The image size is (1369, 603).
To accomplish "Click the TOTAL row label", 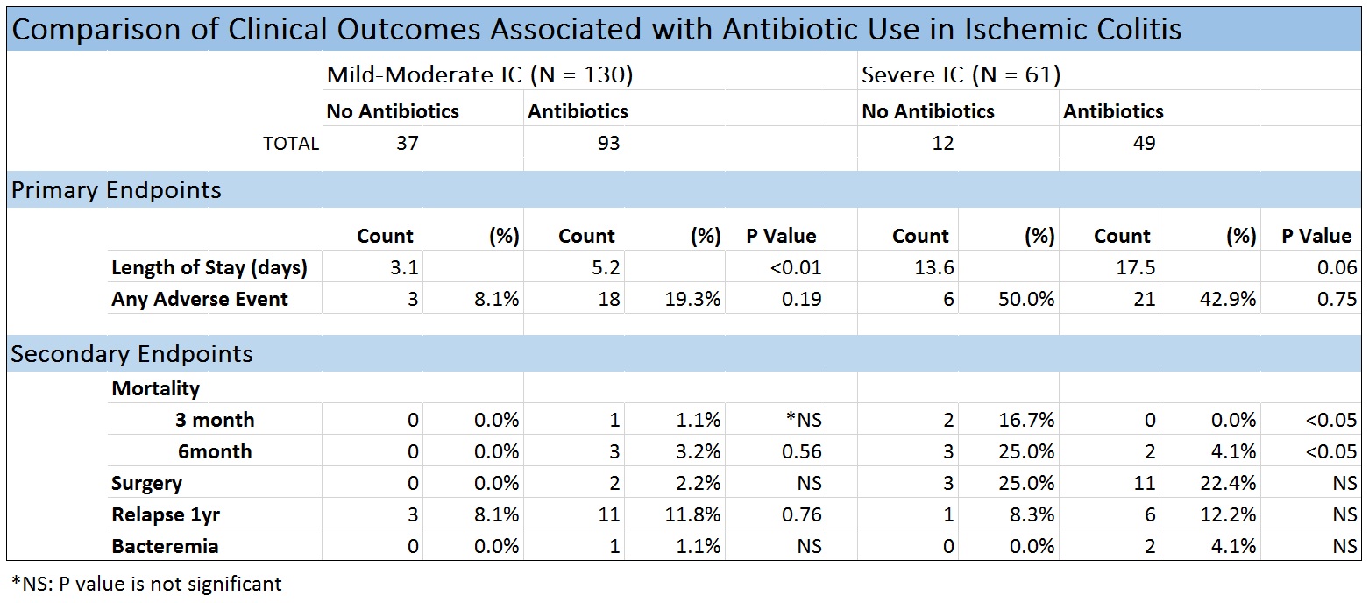I will click(291, 143).
